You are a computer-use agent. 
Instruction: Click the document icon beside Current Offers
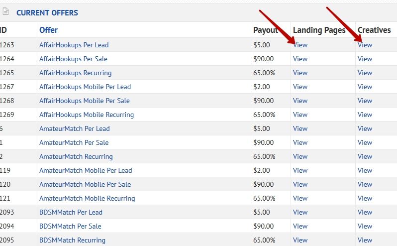[x=5, y=11]
